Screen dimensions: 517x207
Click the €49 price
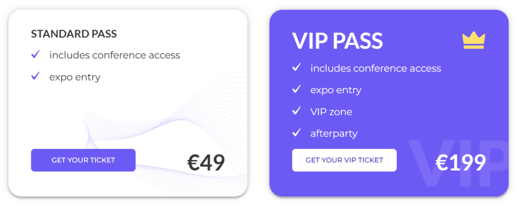pos(206,162)
